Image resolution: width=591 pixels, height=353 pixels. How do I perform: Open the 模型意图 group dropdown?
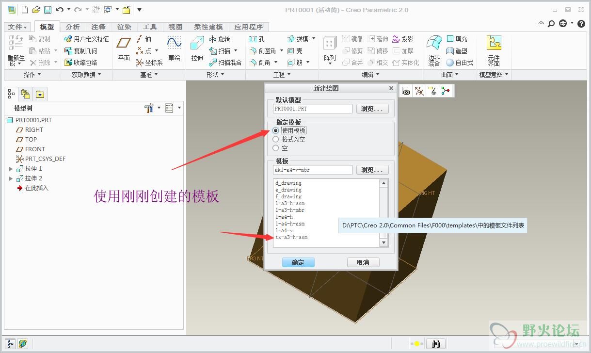click(x=494, y=75)
